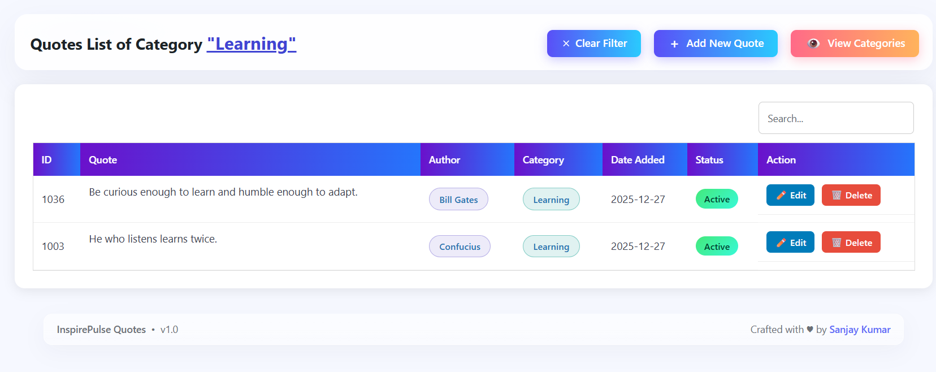The width and height of the screenshot is (936, 372).
Task: Click Learning category tag in row 1036
Action: (x=551, y=200)
